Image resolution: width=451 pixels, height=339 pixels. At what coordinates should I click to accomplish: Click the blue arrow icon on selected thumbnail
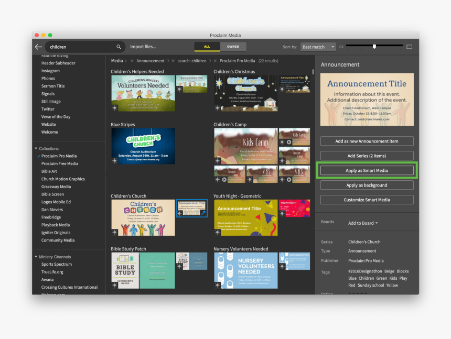(x=203, y=213)
